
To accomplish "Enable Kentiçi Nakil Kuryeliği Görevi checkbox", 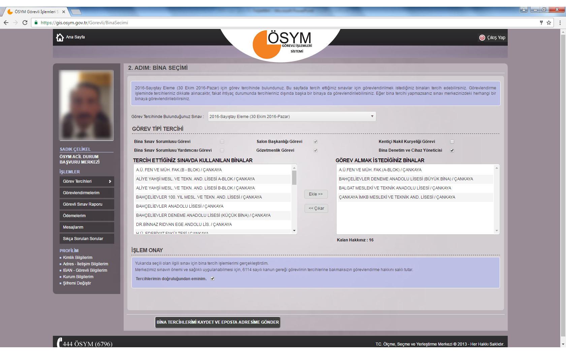I will (452, 142).
